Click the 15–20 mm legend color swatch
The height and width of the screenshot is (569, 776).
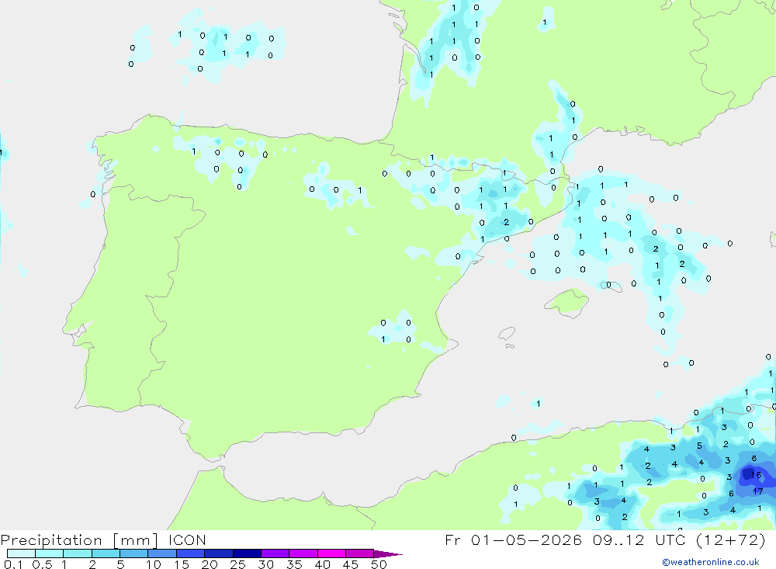coord(191,553)
